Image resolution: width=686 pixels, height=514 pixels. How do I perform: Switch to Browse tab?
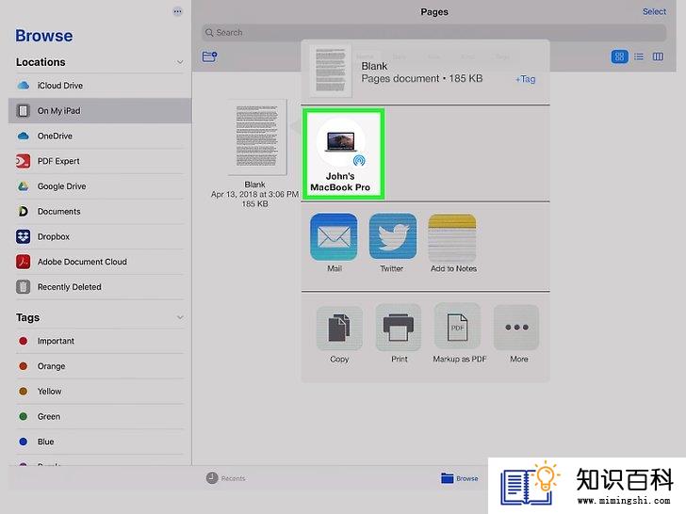pyautogui.click(x=460, y=478)
